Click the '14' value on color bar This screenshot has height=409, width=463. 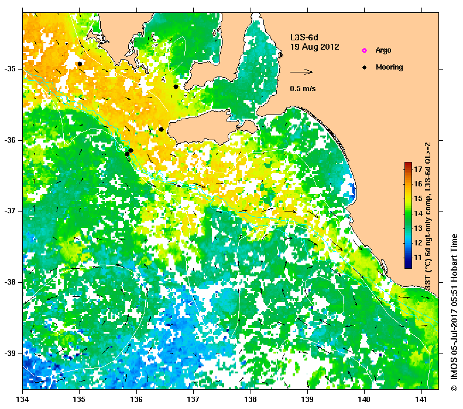[418, 213]
